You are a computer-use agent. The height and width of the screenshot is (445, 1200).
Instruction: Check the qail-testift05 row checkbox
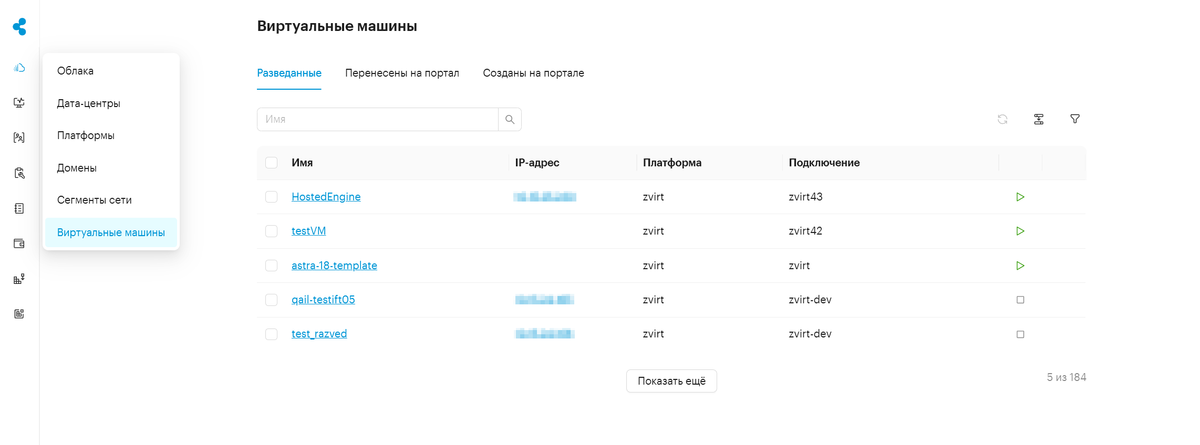(x=271, y=300)
